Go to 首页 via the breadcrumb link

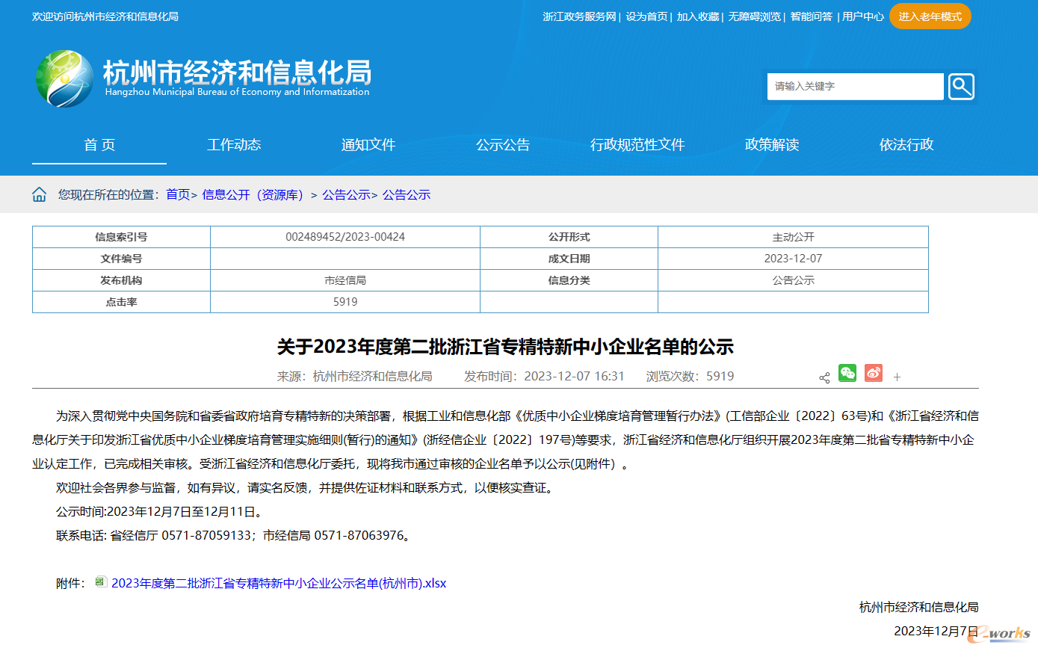pos(179,194)
